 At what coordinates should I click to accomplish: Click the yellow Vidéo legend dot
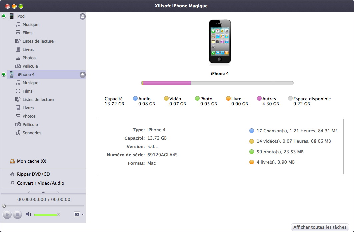166,98
